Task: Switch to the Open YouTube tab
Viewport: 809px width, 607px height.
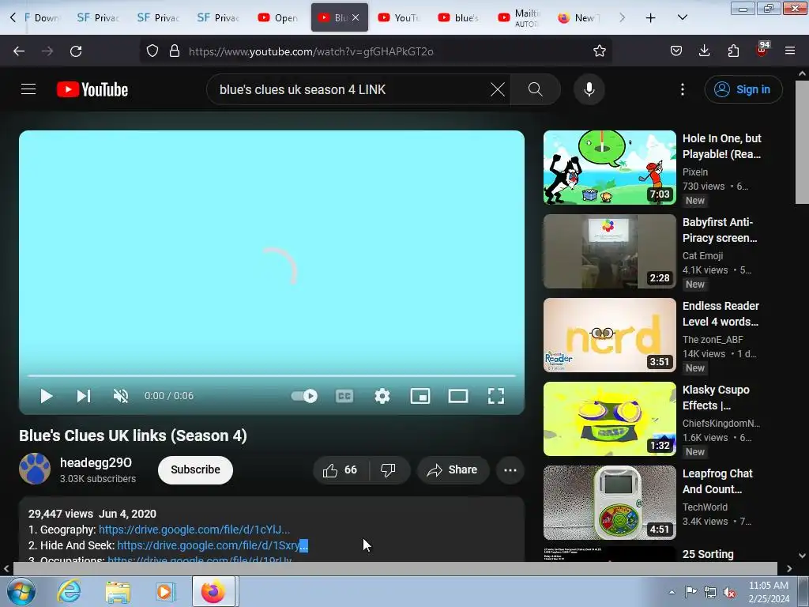Action: click(x=279, y=17)
